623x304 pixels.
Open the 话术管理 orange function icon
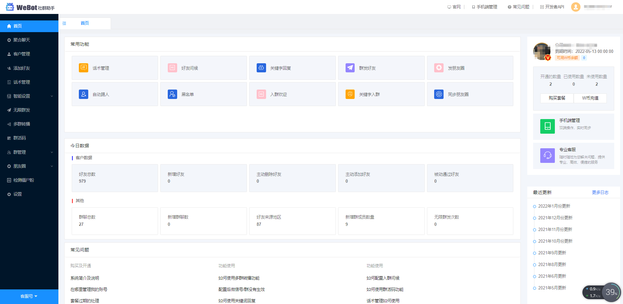[x=83, y=68]
